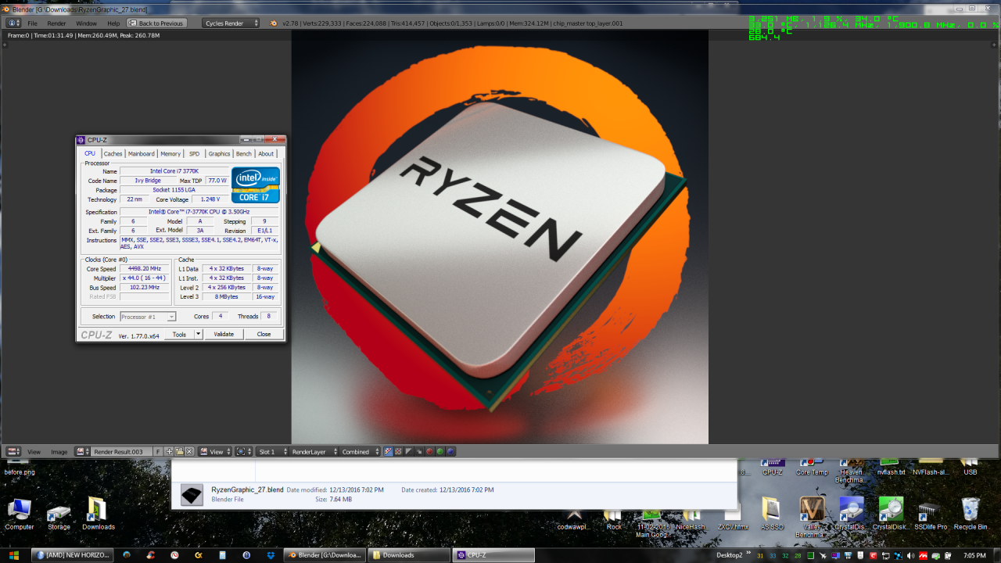Open the AS SSD desktop folder

(772, 514)
